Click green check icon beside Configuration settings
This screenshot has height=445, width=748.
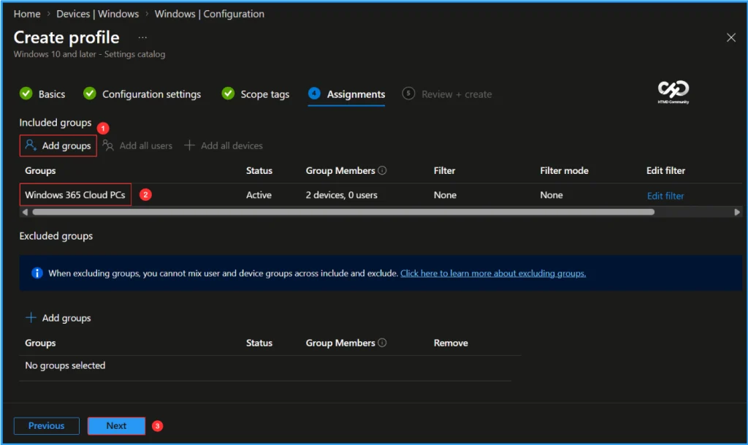tap(89, 94)
